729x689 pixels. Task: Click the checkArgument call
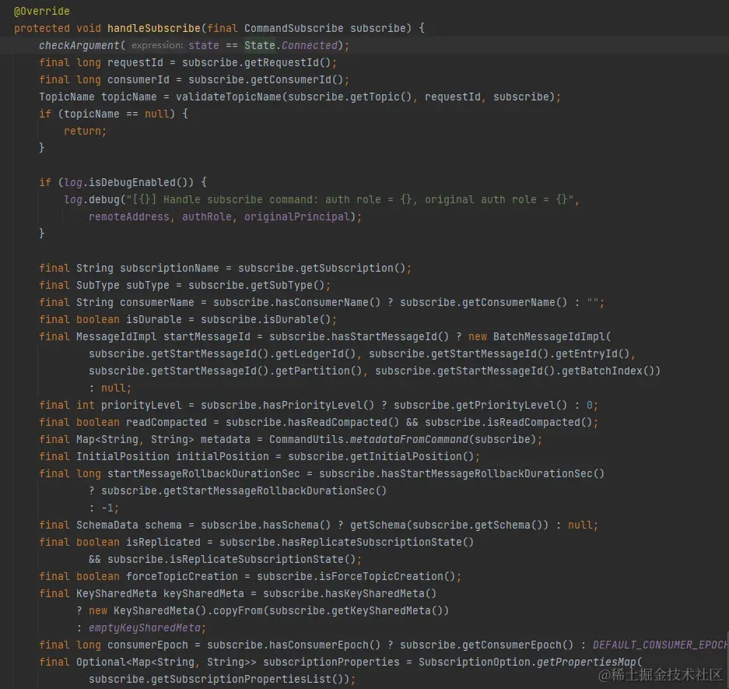point(79,46)
